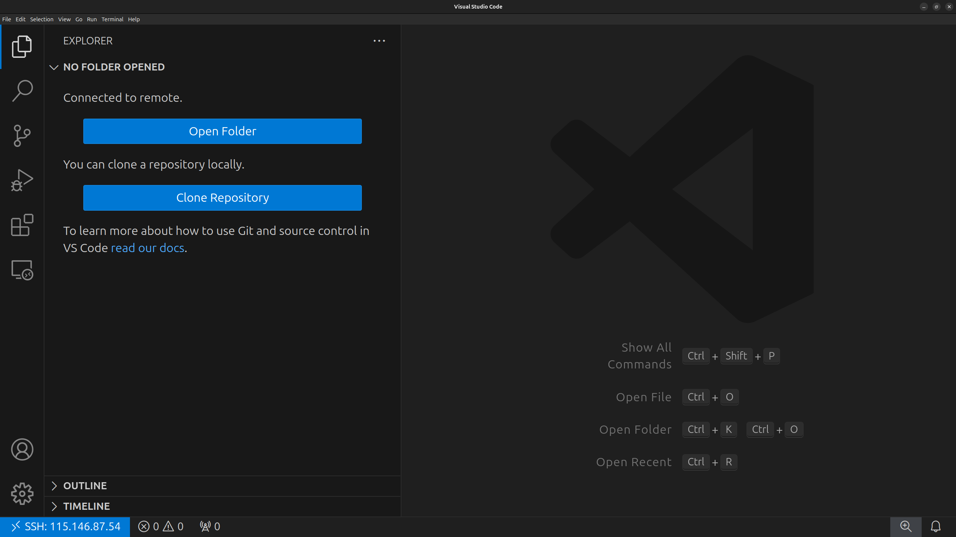Click the notifications bell icon
Viewport: 956px width, 537px height.
tap(935, 527)
